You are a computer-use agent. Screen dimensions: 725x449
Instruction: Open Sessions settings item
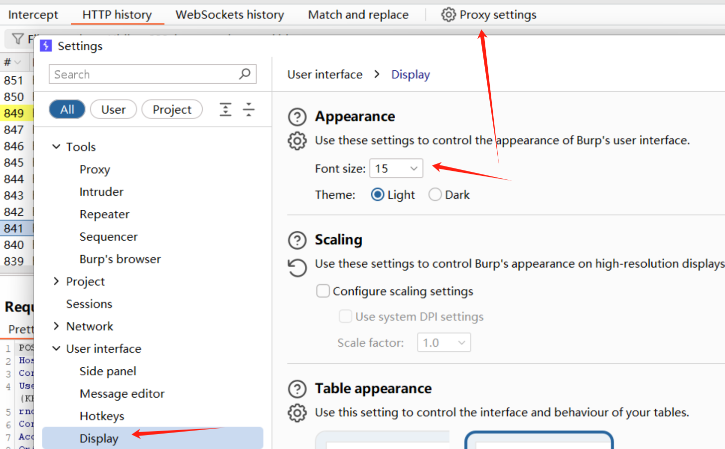coord(89,304)
